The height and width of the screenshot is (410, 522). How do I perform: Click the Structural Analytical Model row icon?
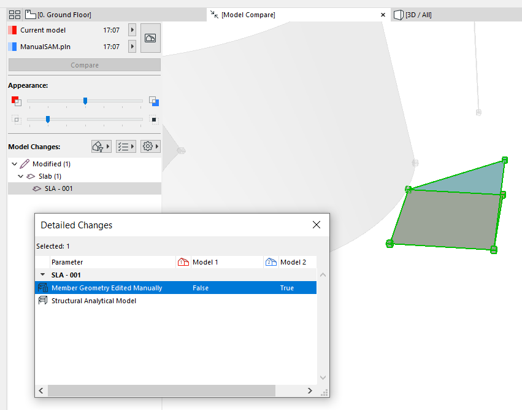coord(42,300)
